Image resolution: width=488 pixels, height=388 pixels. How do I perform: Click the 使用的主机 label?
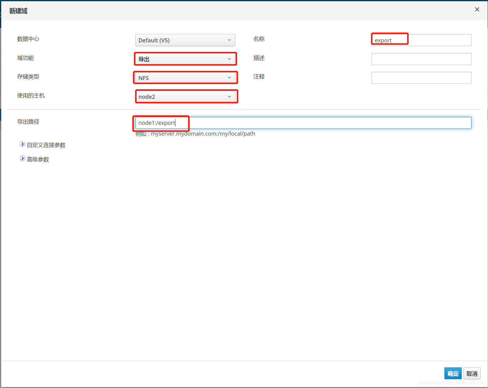click(x=31, y=96)
